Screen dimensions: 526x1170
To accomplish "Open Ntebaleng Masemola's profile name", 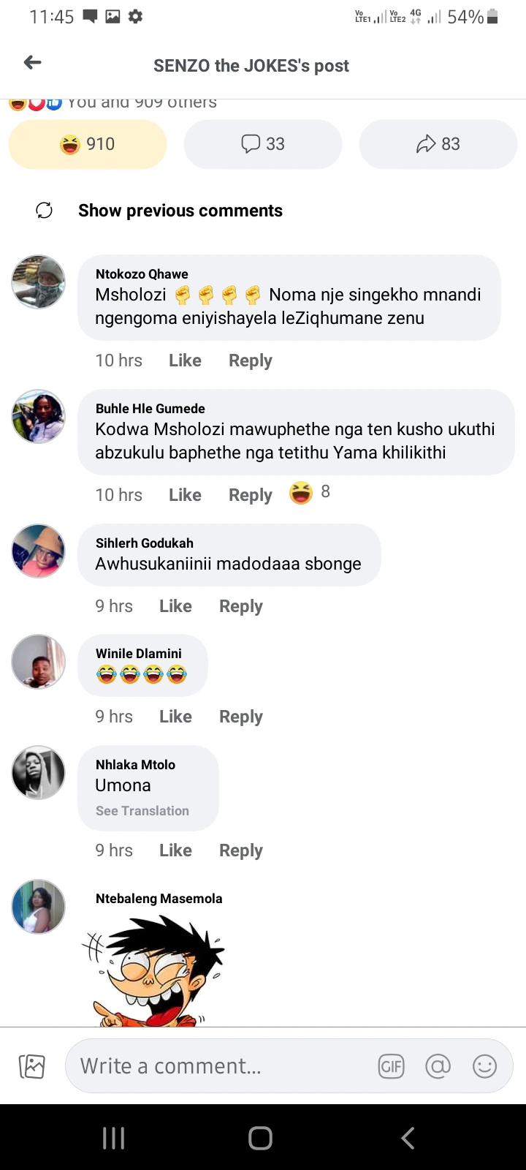I will click(159, 899).
